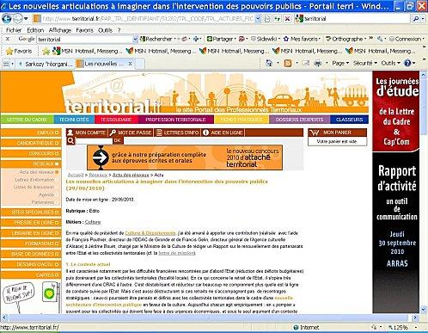Click the horizontal scrollbar at page bottom

[209, 318]
